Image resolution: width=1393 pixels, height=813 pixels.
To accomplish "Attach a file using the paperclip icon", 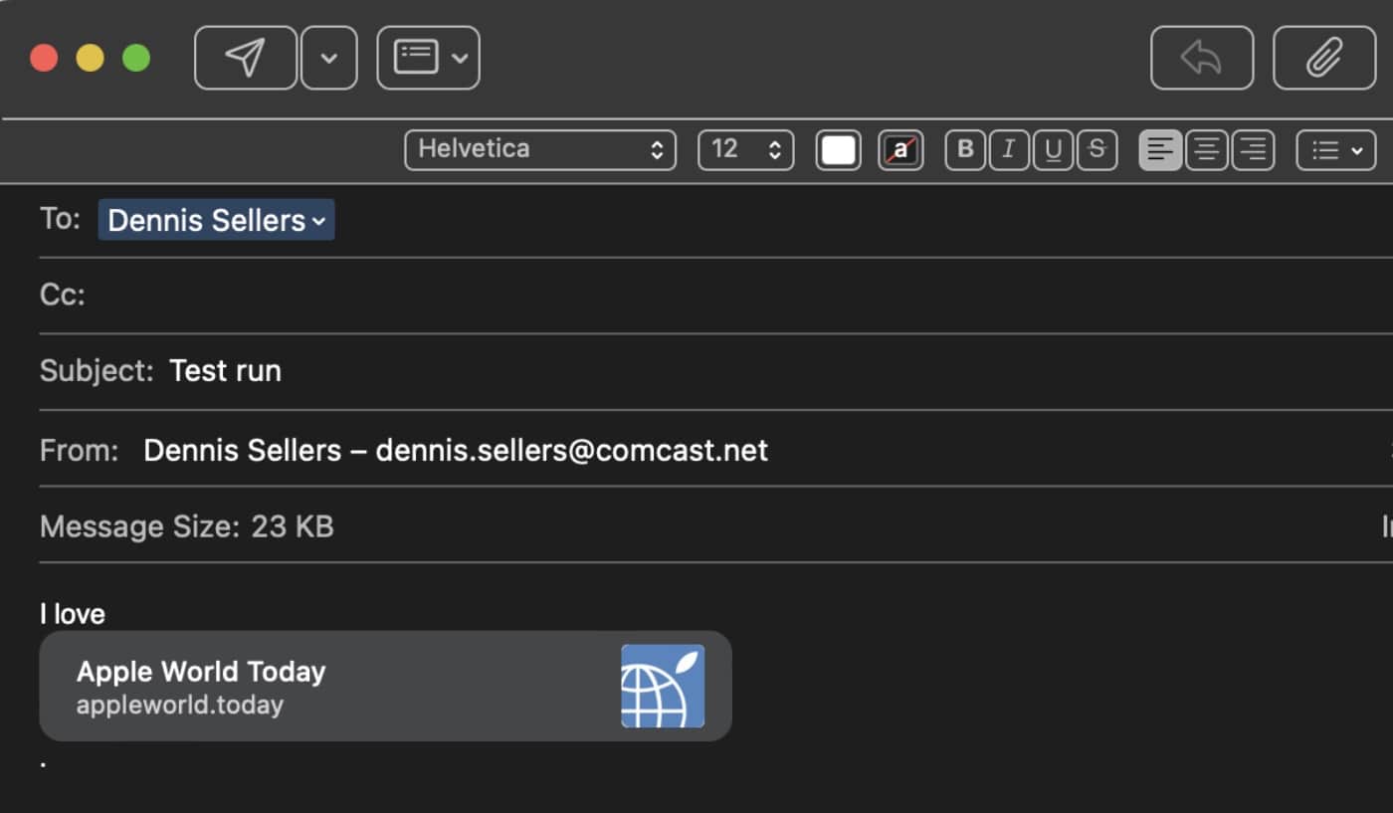I will click(x=1323, y=58).
